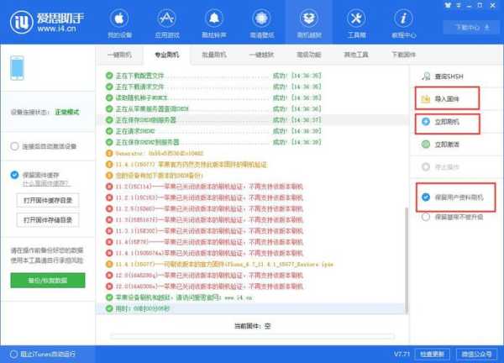Switch to the 一键刷机 tab
The width and height of the screenshot is (504, 363).
point(123,55)
